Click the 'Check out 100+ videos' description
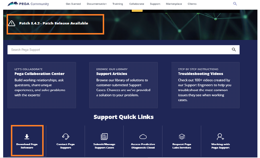The width and height of the screenshot is (260, 158). pyautogui.click(x=205, y=90)
